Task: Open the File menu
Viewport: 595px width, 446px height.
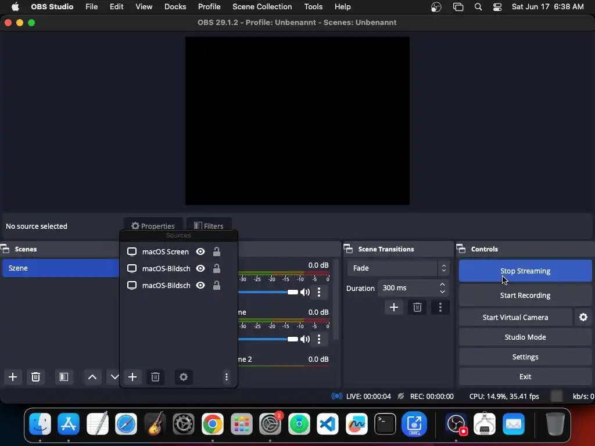Action: pos(91,7)
